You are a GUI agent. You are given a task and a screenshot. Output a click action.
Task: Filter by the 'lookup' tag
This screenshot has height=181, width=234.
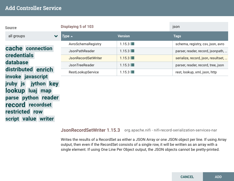pos(15,90)
